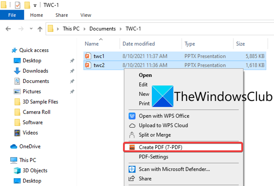Expand the recent locations dropdown arrow

point(30,29)
